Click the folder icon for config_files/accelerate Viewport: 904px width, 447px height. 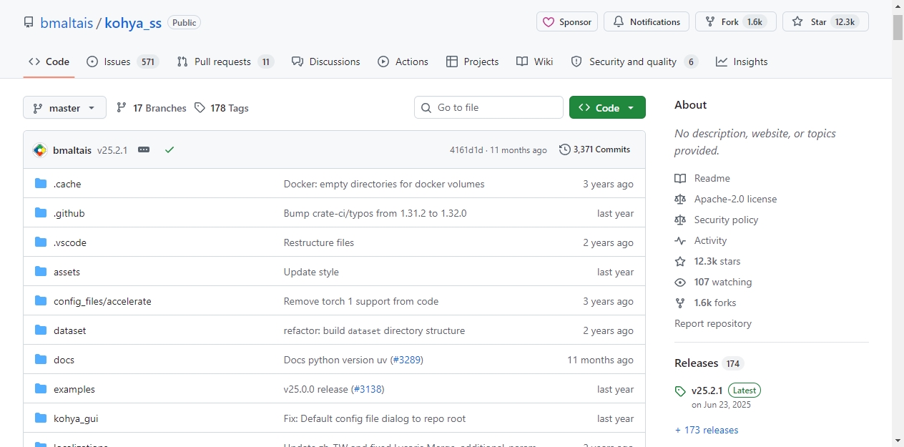41,301
